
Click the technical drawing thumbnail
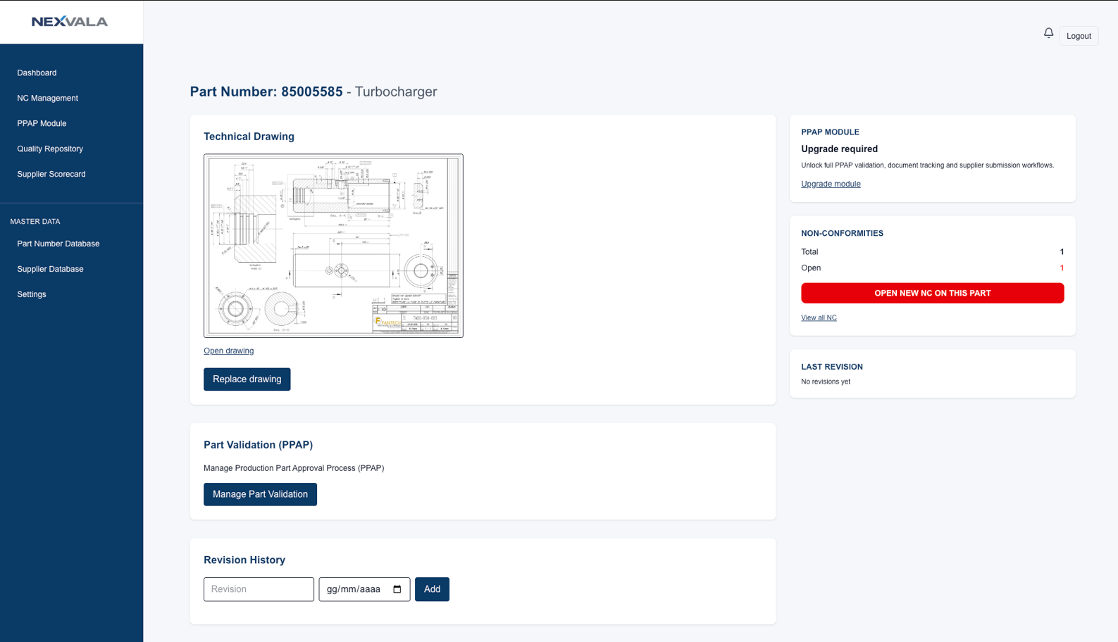pos(333,246)
